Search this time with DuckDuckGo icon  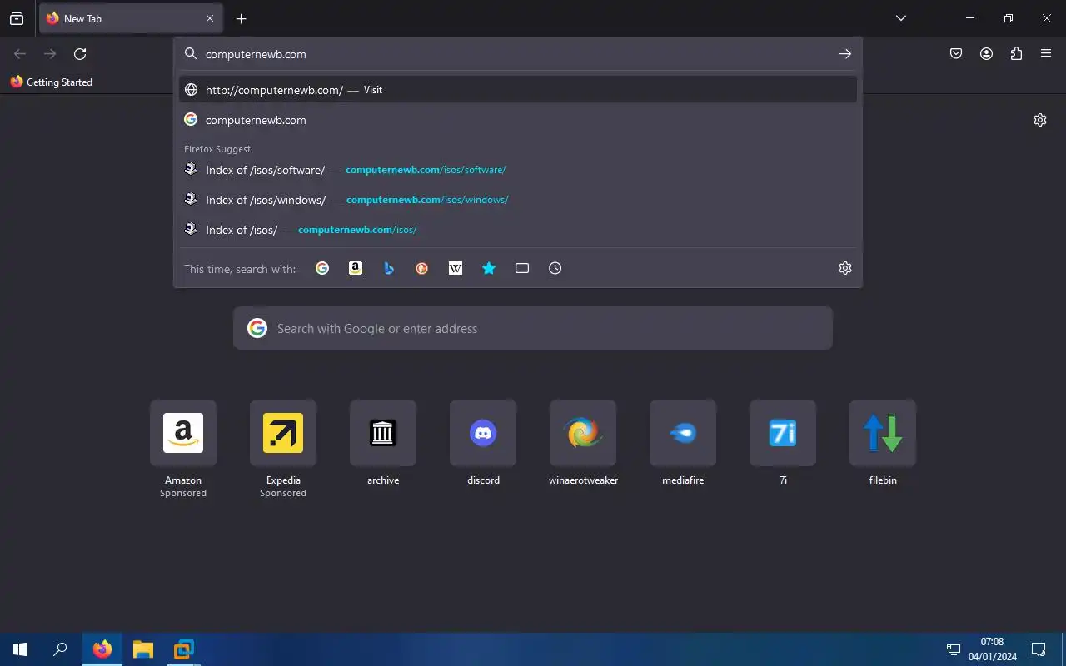tap(422, 268)
